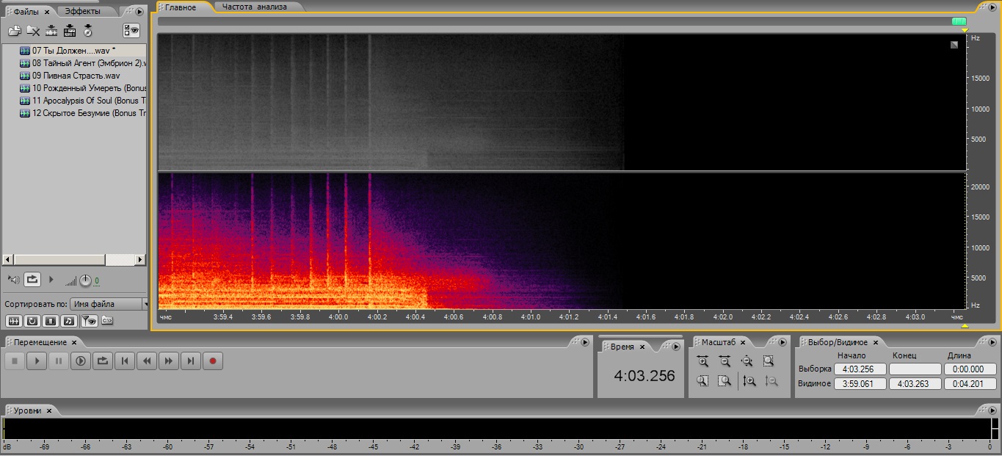Click Zoom out vertically icon
The image size is (1002, 456).
point(771,381)
